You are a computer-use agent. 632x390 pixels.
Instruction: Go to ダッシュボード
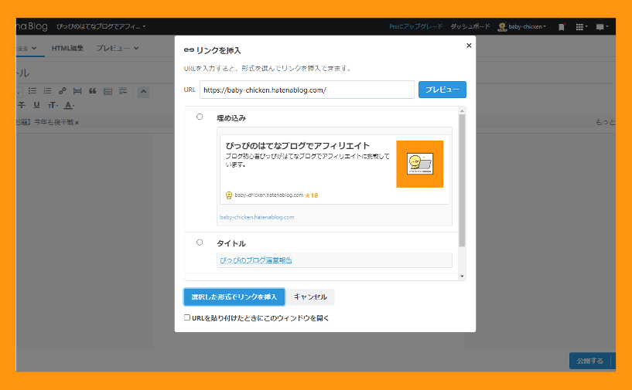pyautogui.click(x=470, y=26)
